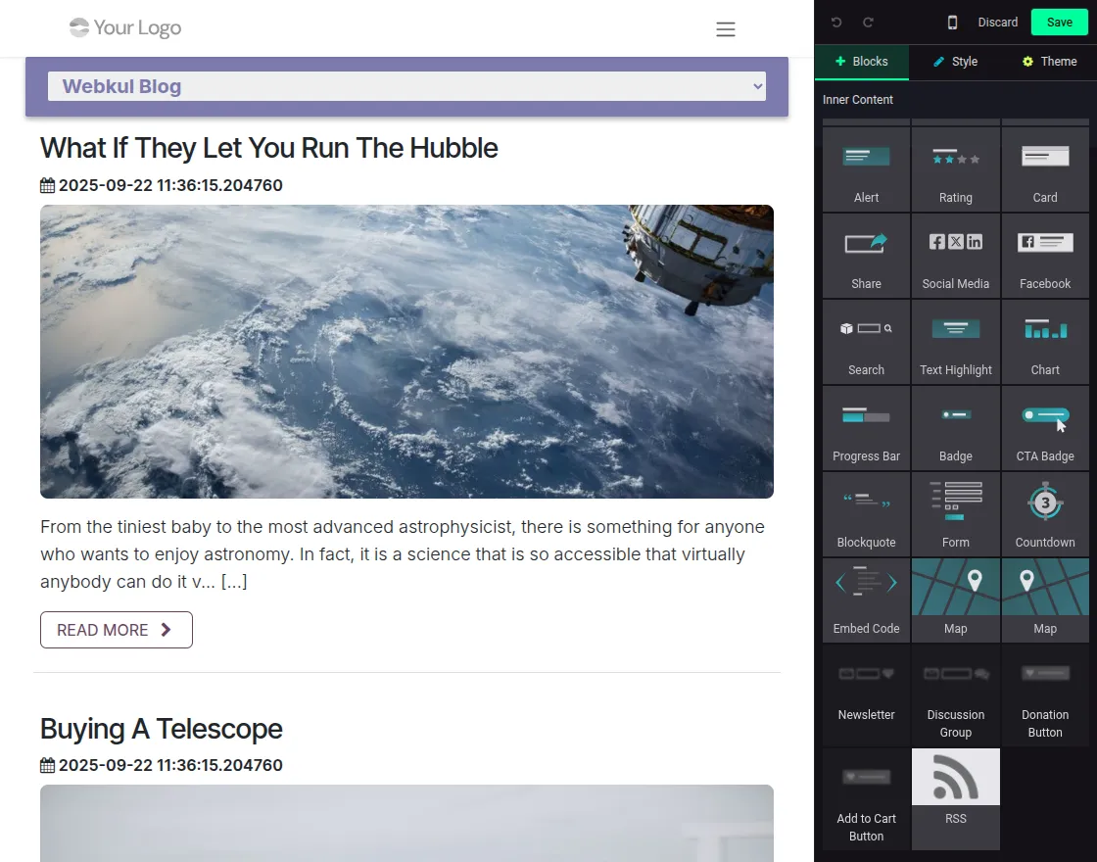Pick the Countdown block
The height and width of the screenshot is (862, 1097).
(1044, 513)
